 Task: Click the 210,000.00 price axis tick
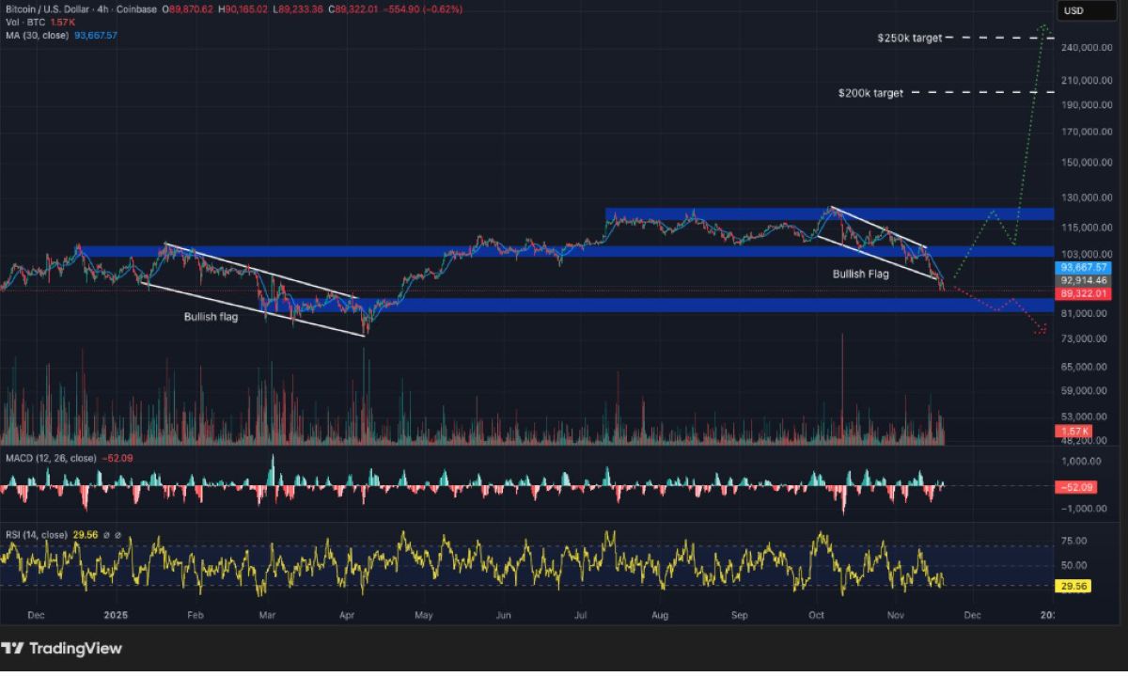[1086, 81]
